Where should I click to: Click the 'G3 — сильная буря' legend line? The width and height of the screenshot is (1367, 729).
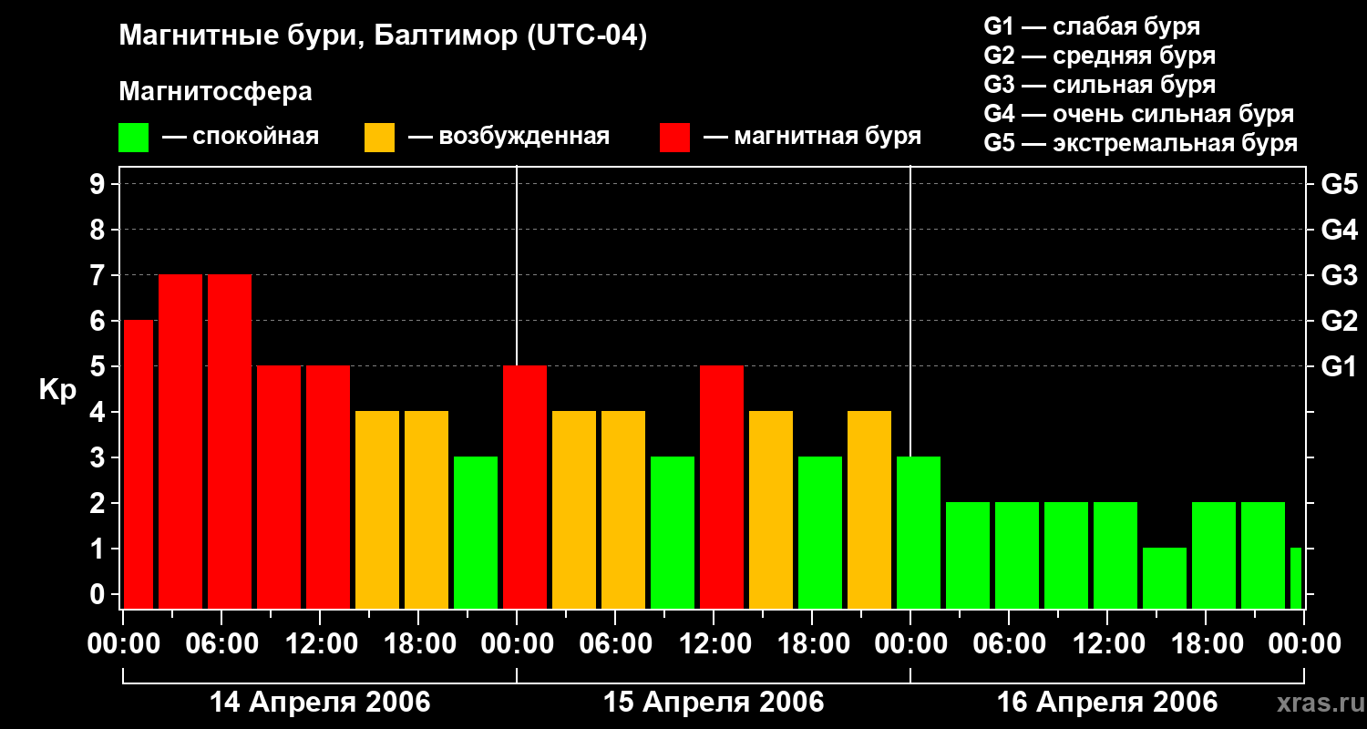[x=1099, y=85]
